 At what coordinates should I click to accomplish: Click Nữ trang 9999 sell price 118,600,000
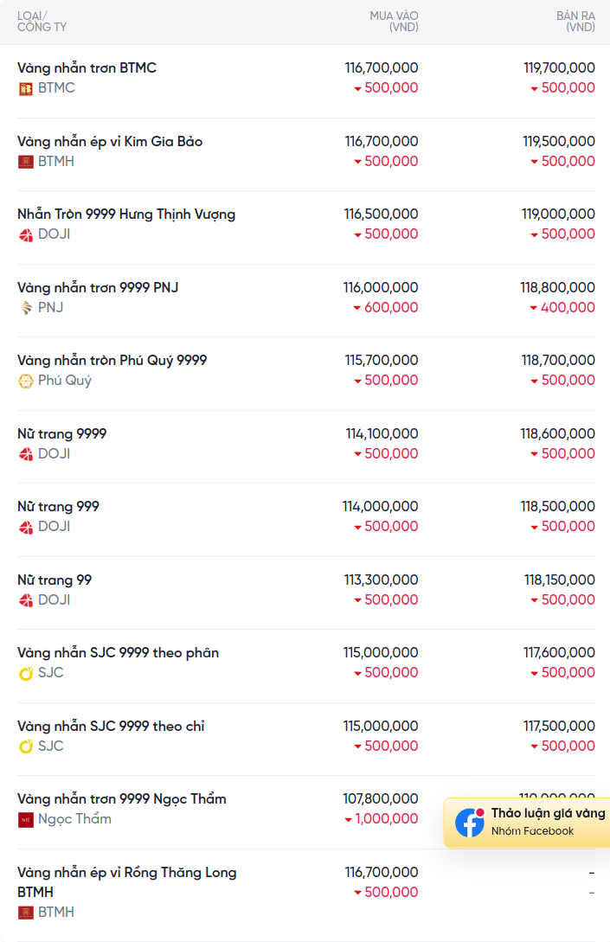(x=558, y=433)
